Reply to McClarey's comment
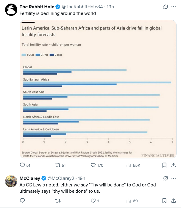Image resolution: width=181 pixels, height=210 pixels. click(22, 200)
